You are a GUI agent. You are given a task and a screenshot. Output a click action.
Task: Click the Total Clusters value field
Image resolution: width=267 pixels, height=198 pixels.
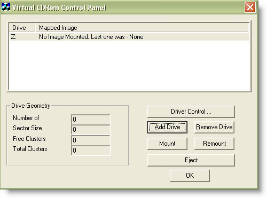pos(91,151)
